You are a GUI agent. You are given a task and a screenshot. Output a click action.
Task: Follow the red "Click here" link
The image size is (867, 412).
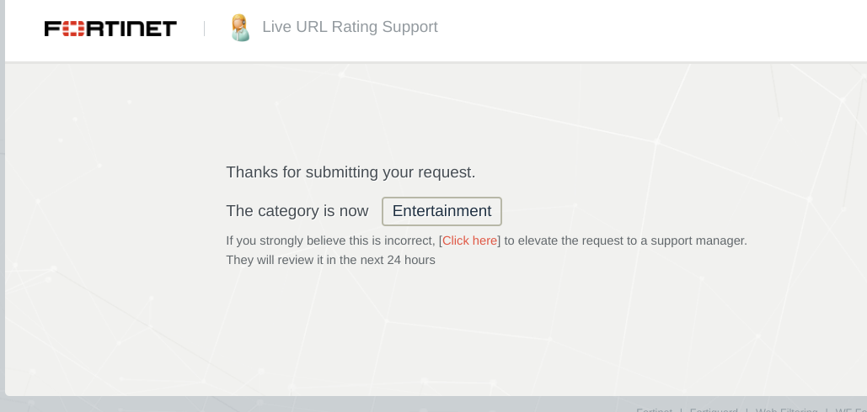(x=469, y=240)
